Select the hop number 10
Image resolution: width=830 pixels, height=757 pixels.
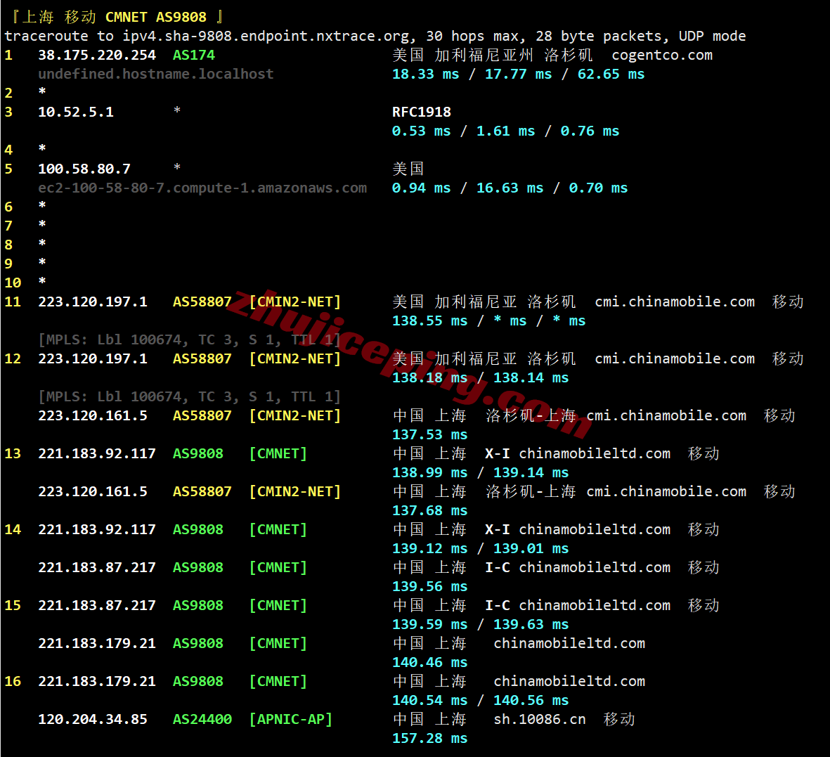click(x=13, y=283)
